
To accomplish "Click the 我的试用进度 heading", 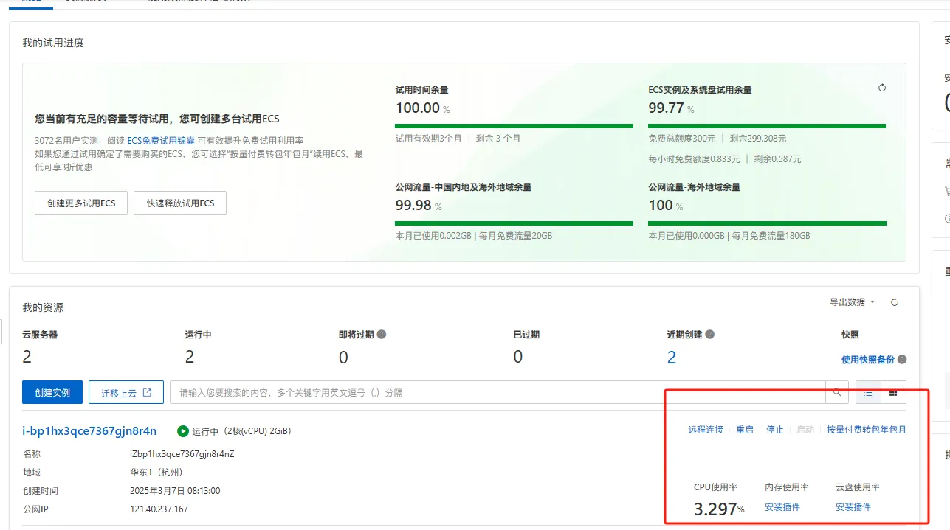I will point(53,43).
